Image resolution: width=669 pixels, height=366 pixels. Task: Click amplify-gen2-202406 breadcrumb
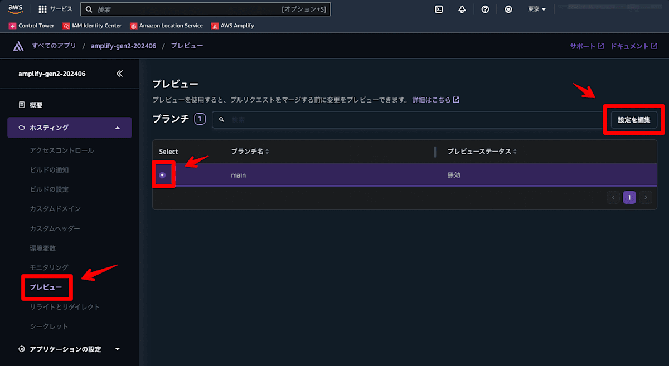[123, 46]
